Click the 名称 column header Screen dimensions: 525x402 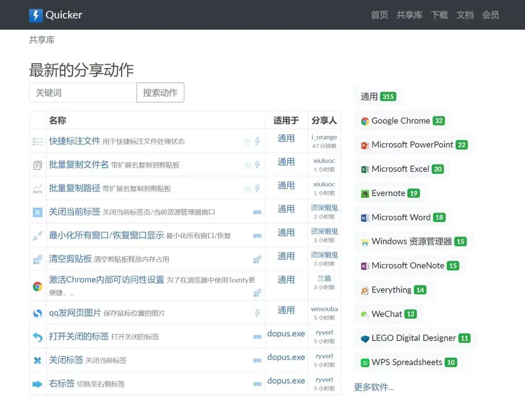pos(57,120)
